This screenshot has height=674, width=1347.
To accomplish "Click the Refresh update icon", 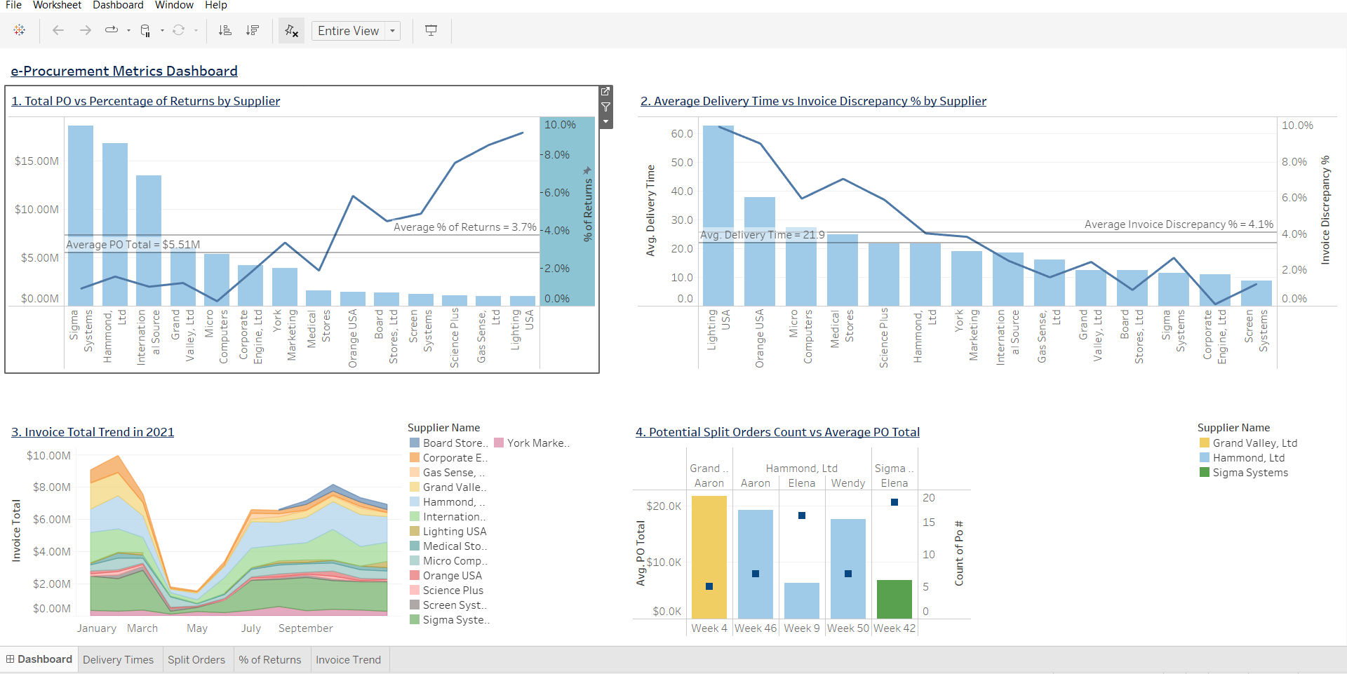I will pos(179,30).
